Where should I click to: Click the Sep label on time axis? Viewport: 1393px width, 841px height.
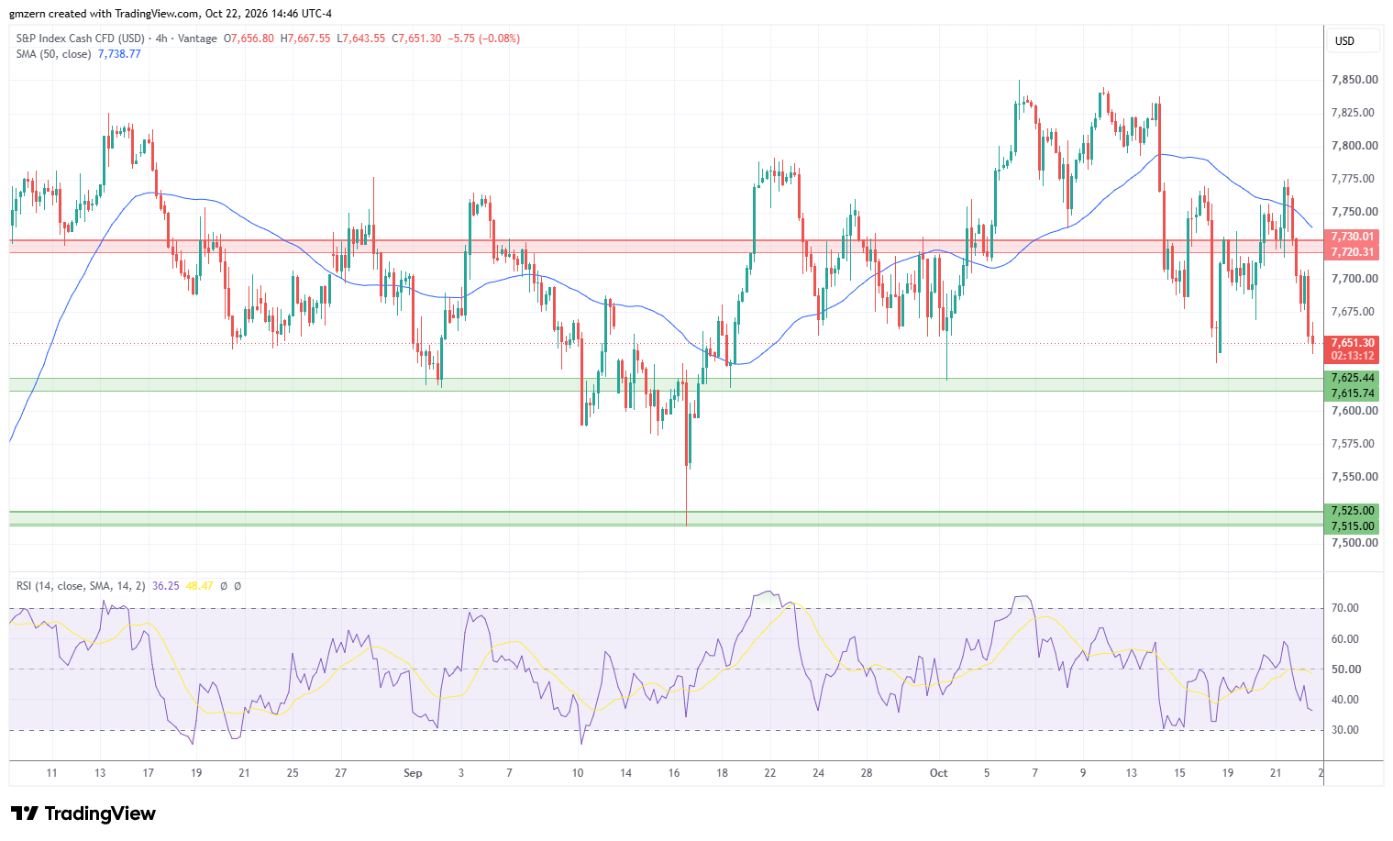(x=414, y=773)
